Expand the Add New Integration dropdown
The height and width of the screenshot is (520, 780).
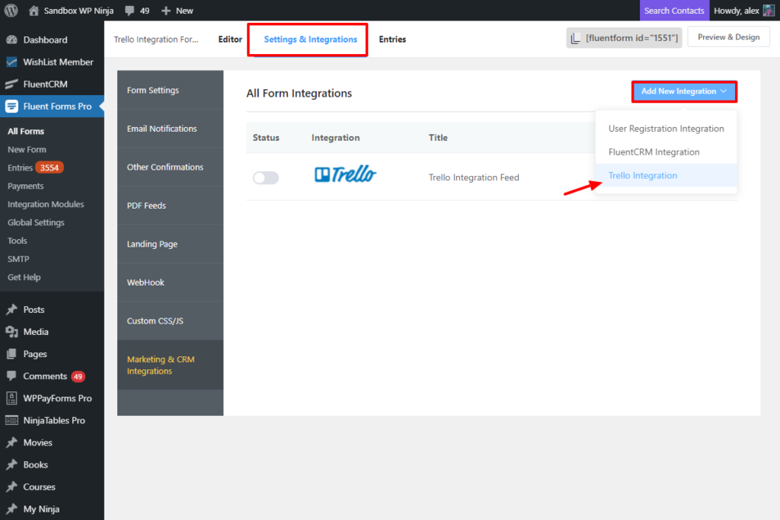tap(684, 91)
